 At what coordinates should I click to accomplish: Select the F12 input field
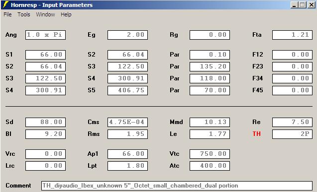[x=292, y=55]
